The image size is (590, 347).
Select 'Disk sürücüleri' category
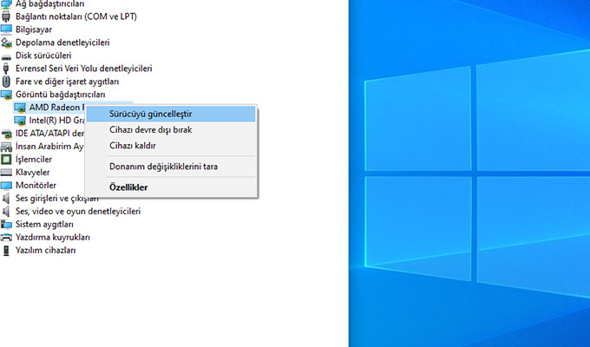coord(43,56)
